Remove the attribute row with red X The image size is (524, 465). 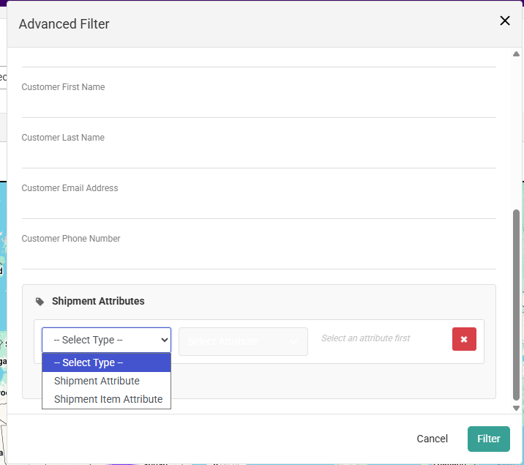tap(464, 339)
